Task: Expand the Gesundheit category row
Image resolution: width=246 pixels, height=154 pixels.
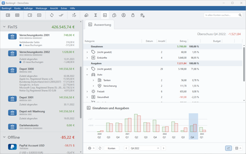Action: coord(87,97)
